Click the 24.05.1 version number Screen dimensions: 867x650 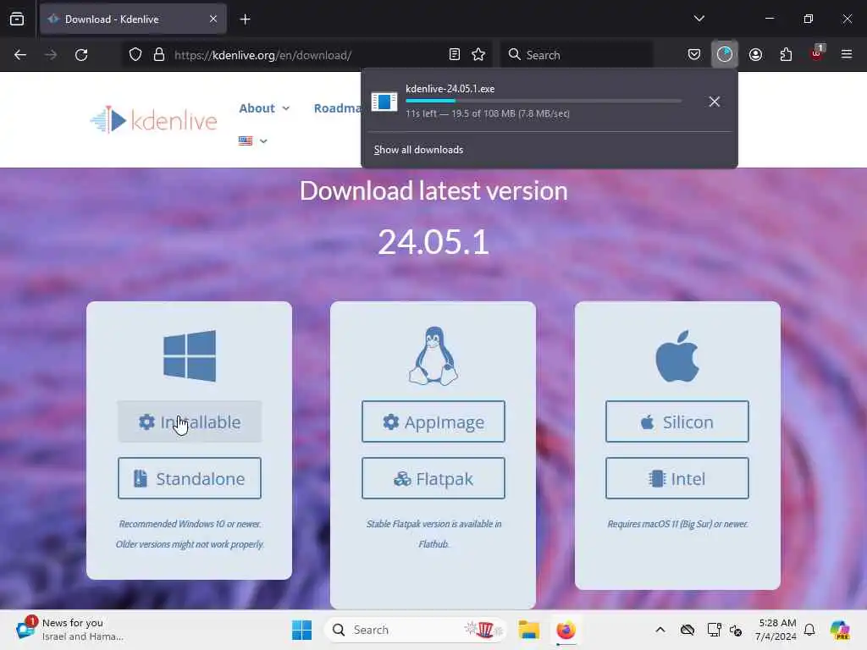[433, 242]
